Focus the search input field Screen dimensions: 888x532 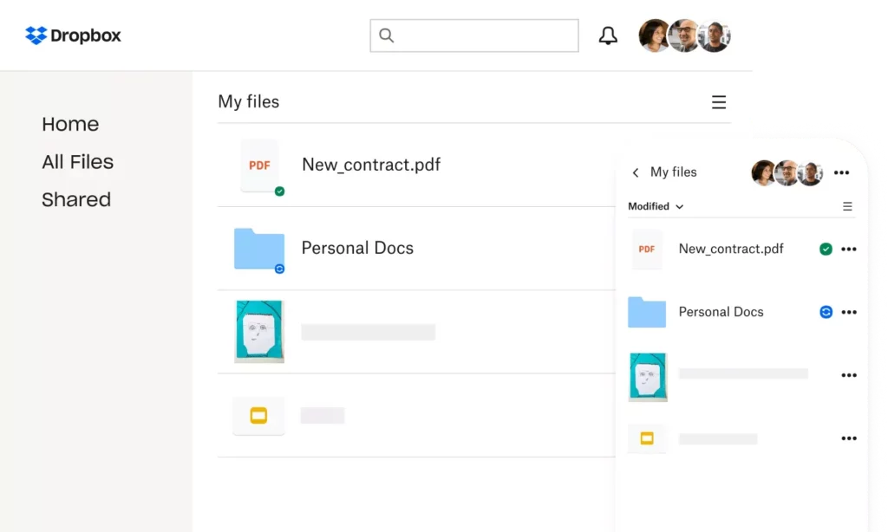point(474,36)
